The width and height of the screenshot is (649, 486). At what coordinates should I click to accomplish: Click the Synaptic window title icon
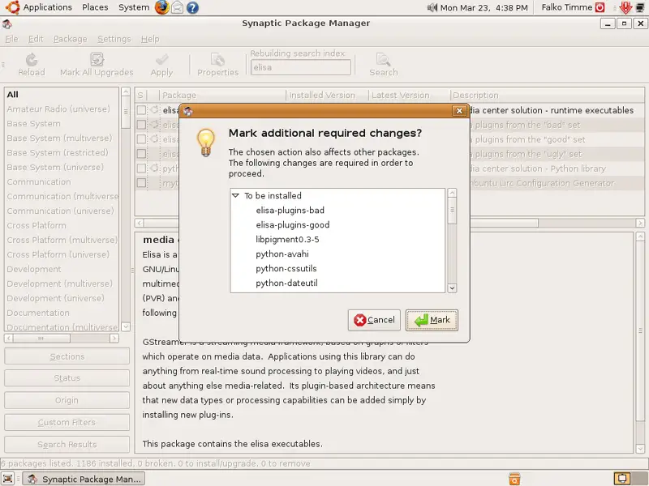[x=7, y=24]
